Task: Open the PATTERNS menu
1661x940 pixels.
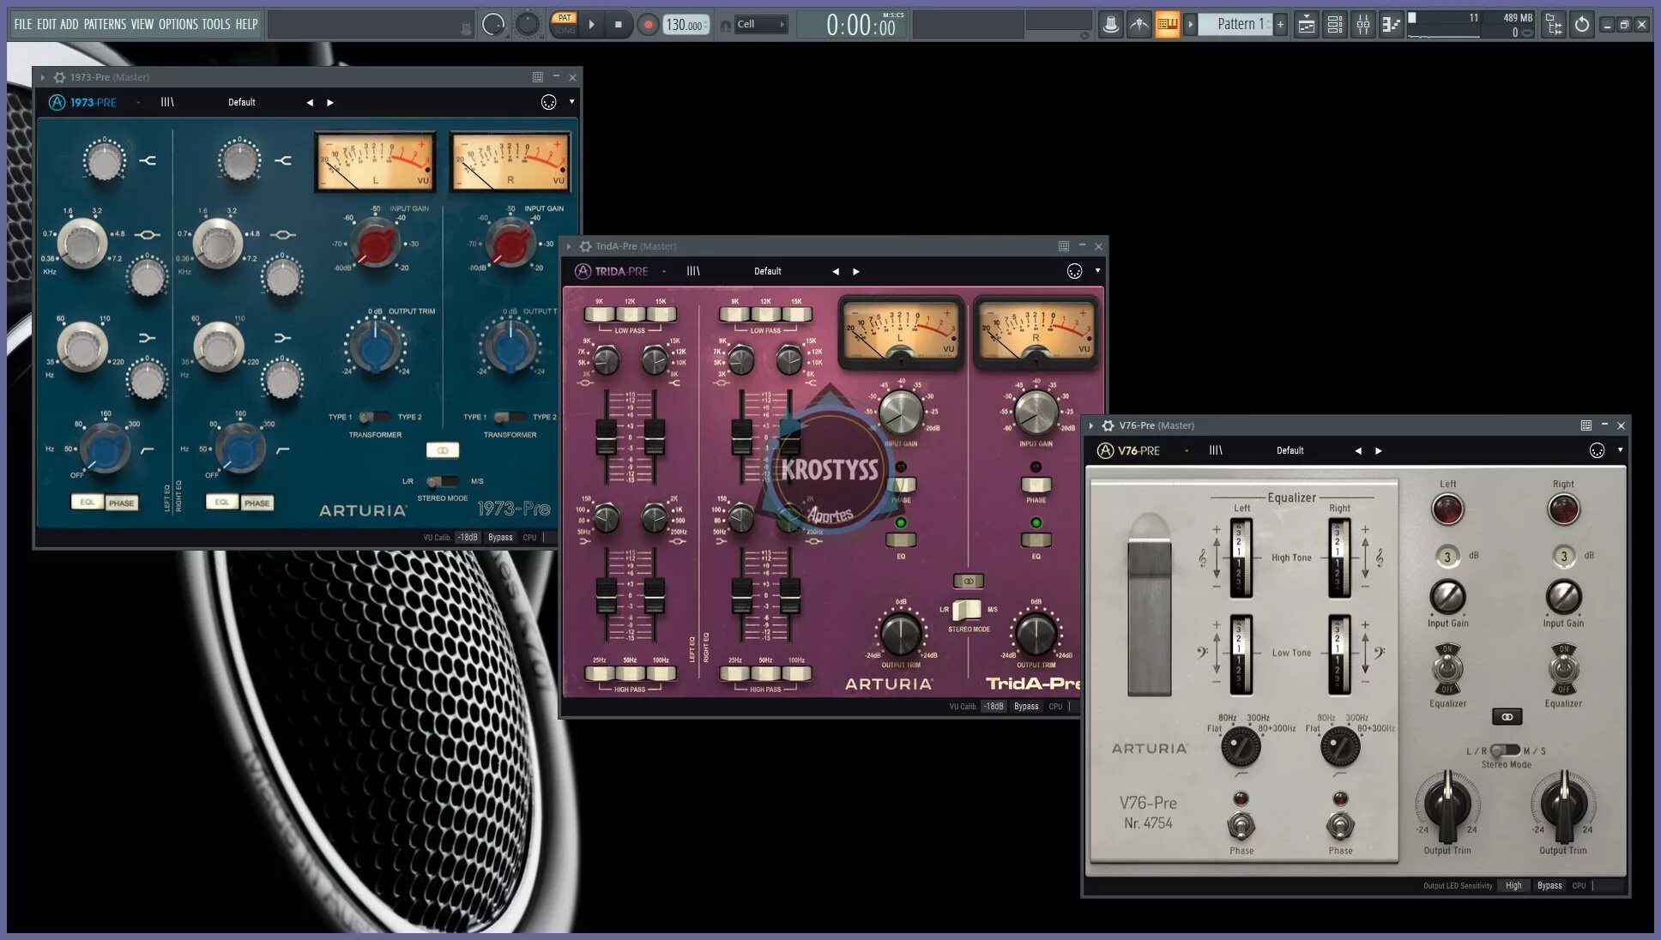Action: (x=105, y=24)
